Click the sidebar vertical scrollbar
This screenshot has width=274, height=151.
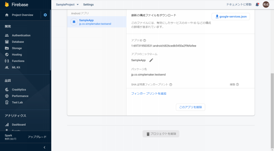pos(50,40)
